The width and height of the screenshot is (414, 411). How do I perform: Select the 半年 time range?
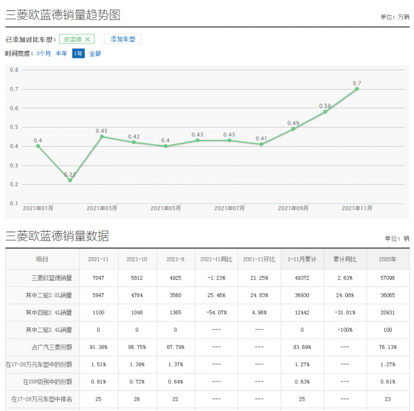pyautogui.click(x=61, y=54)
